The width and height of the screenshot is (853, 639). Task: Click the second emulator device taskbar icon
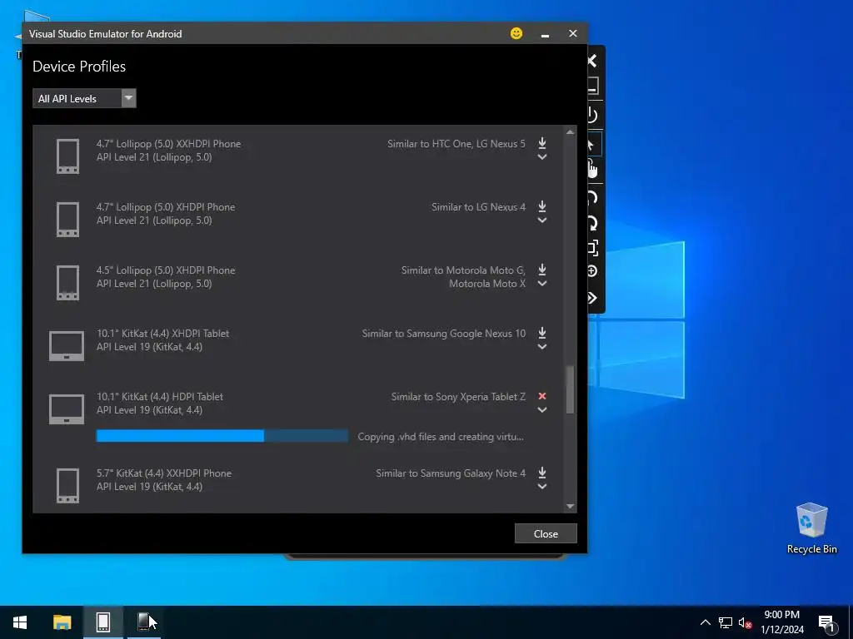pyautogui.click(x=143, y=622)
